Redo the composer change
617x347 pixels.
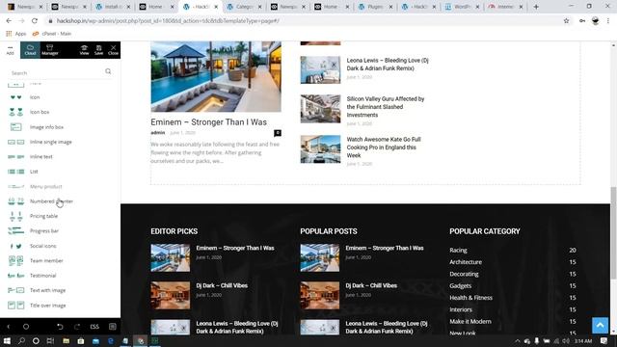coord(77,327)
